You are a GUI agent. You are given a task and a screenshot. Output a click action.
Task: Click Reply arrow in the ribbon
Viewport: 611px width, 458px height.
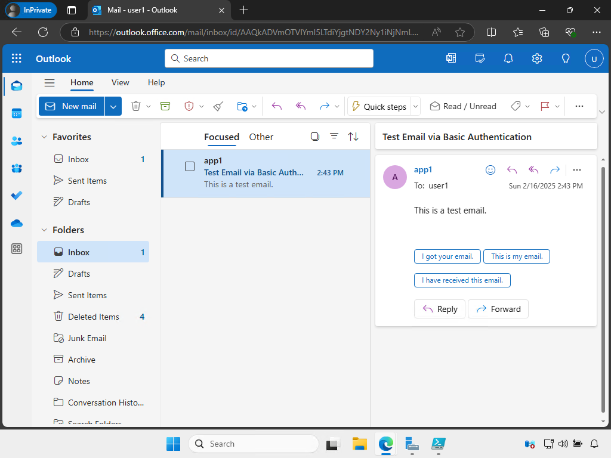click(277, 106)
